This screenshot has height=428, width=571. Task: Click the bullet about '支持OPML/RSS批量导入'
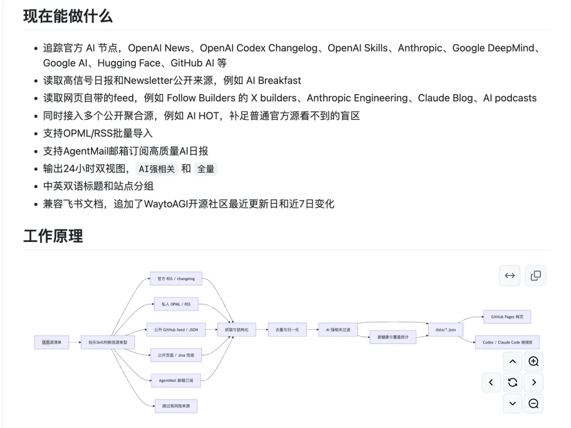(x=98, y=133)
